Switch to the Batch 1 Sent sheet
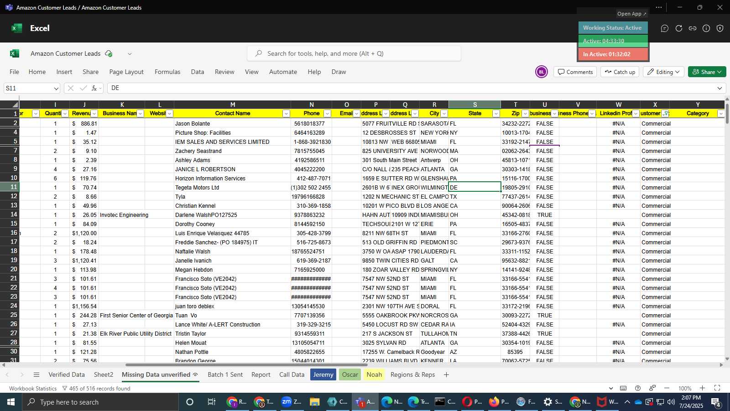Screen dimensions: 730x411 (x=225, y=374)
